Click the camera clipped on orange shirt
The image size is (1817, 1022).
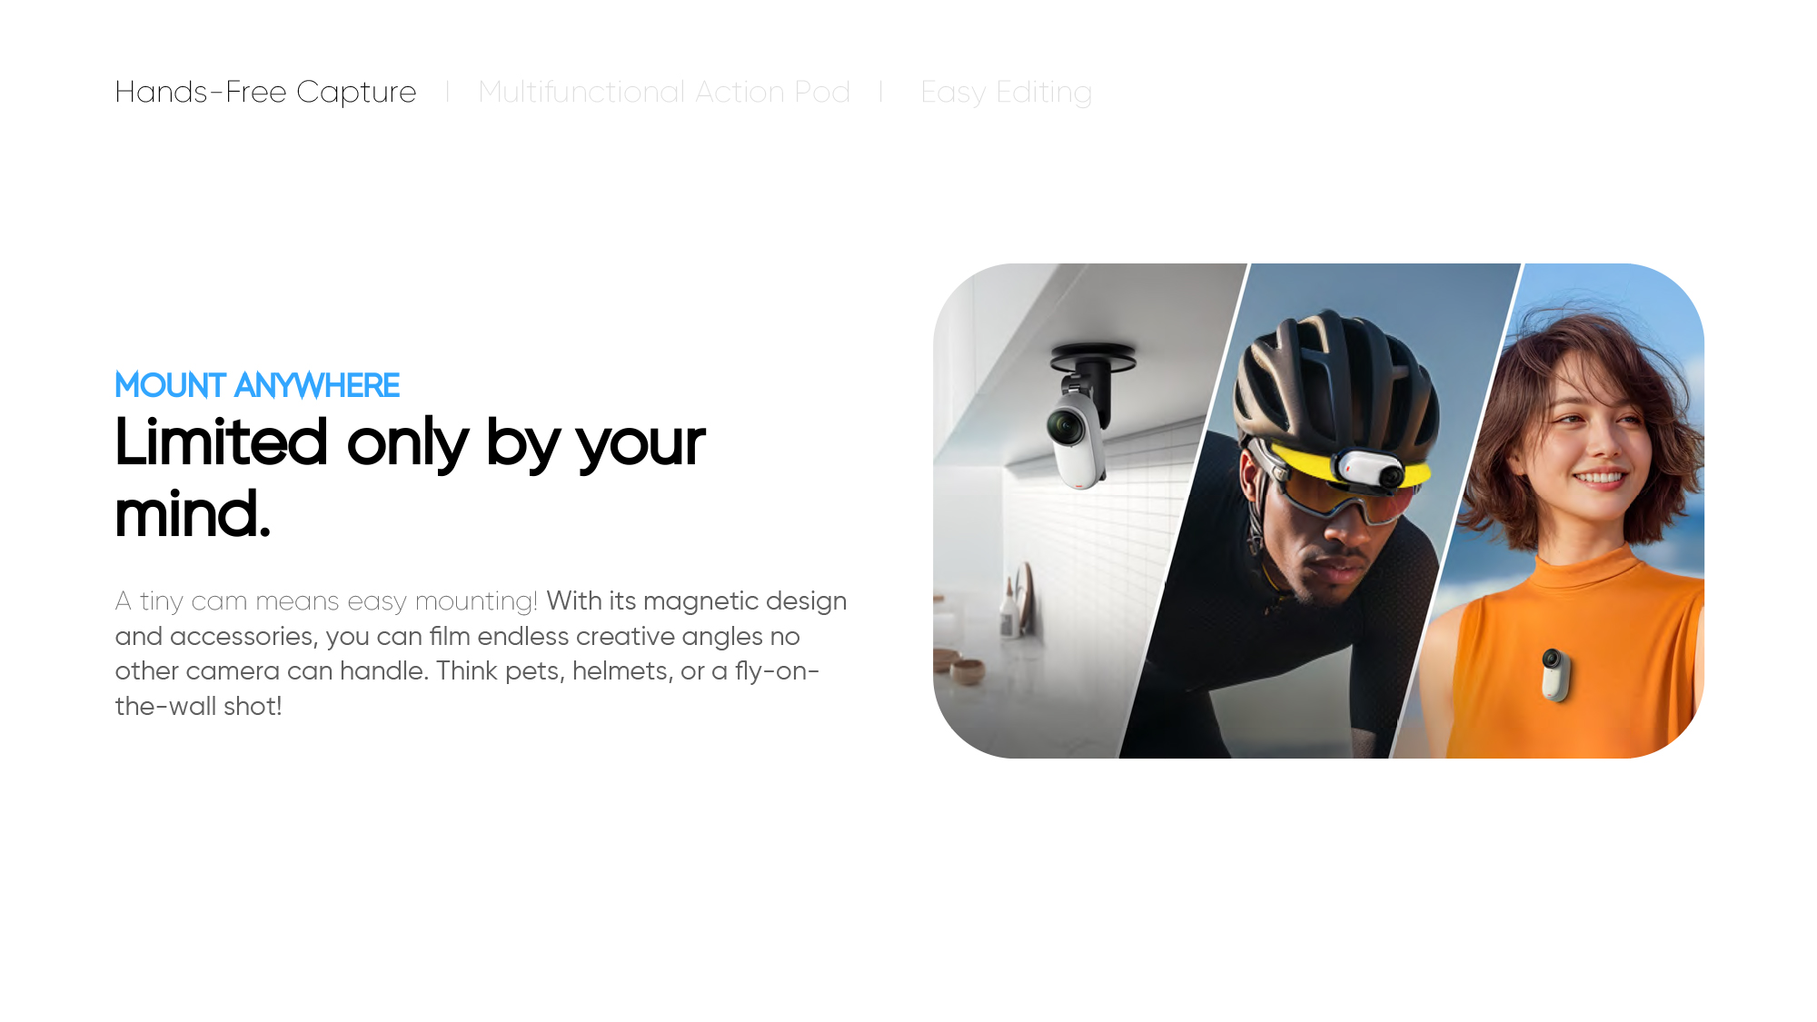click(1554, 674)
